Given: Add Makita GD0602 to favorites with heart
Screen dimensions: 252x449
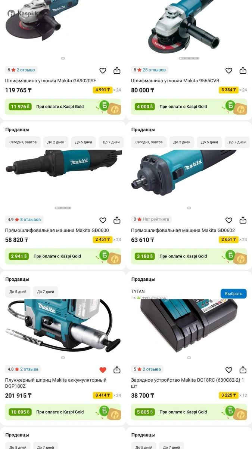Looking at the screenshot, I should click(229, 220).
